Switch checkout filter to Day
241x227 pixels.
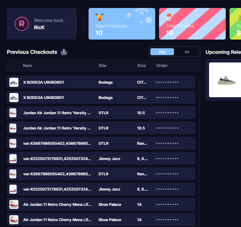pyautogui.click(x=162, y=52)
